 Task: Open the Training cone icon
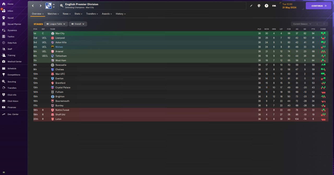(x=4, y=55)
